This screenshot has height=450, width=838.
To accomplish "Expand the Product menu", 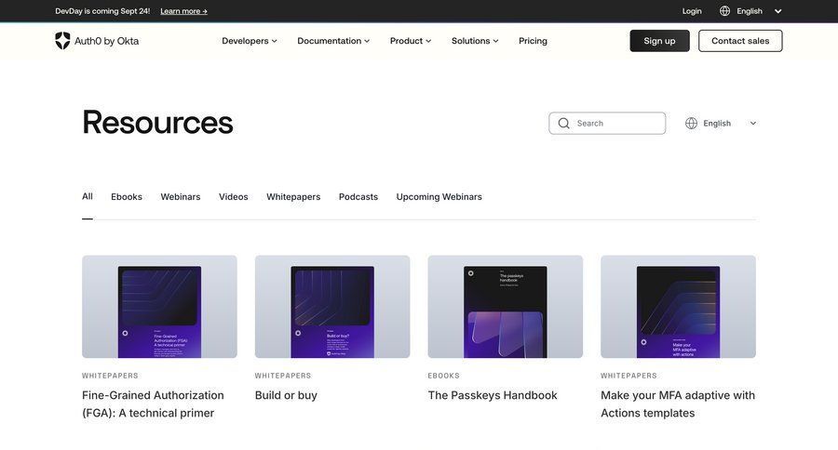I will [x=411, y=41].
